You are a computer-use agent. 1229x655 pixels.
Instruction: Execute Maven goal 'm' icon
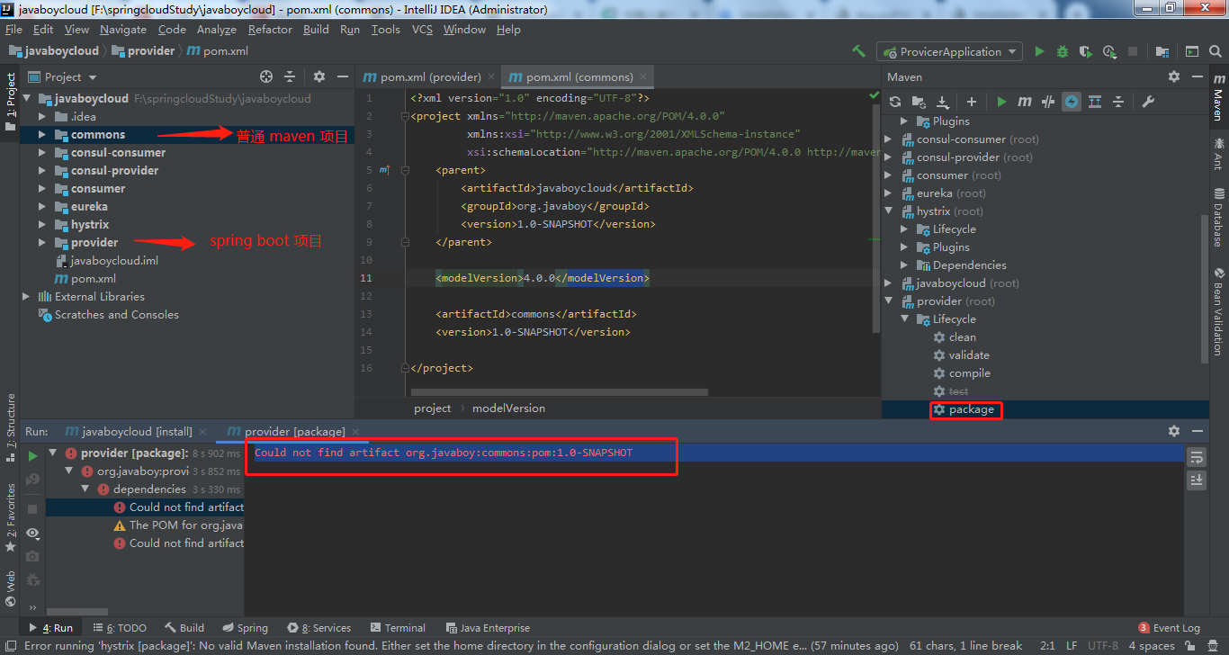pyautogui.click(x=1025, y=102)
